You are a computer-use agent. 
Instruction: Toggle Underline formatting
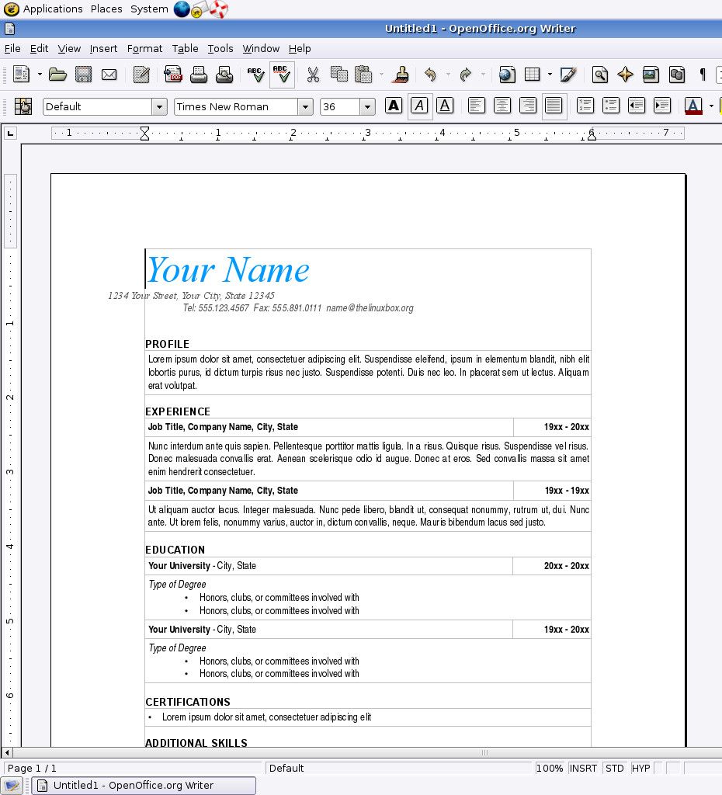pos(445,106)
